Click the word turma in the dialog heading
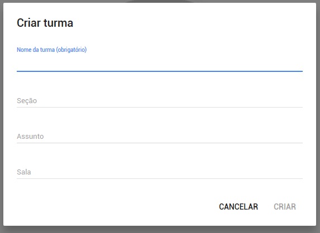The height and width of the screenshot is (233, 320). [x=58, y=23]
